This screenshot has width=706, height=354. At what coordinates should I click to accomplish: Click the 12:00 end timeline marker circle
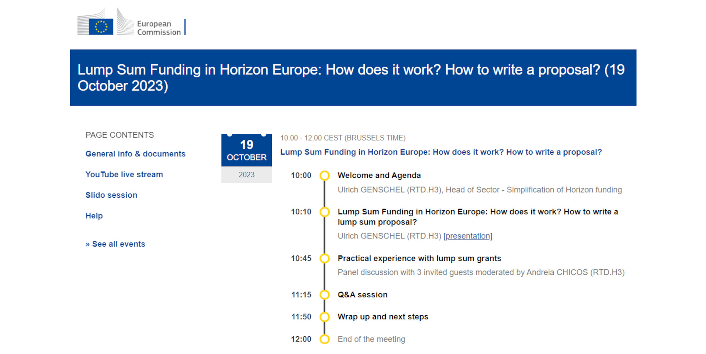click(x=324, y=339)
